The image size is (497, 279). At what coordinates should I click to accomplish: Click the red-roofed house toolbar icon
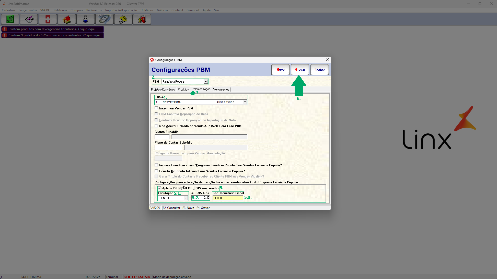(x=67, y=19)
